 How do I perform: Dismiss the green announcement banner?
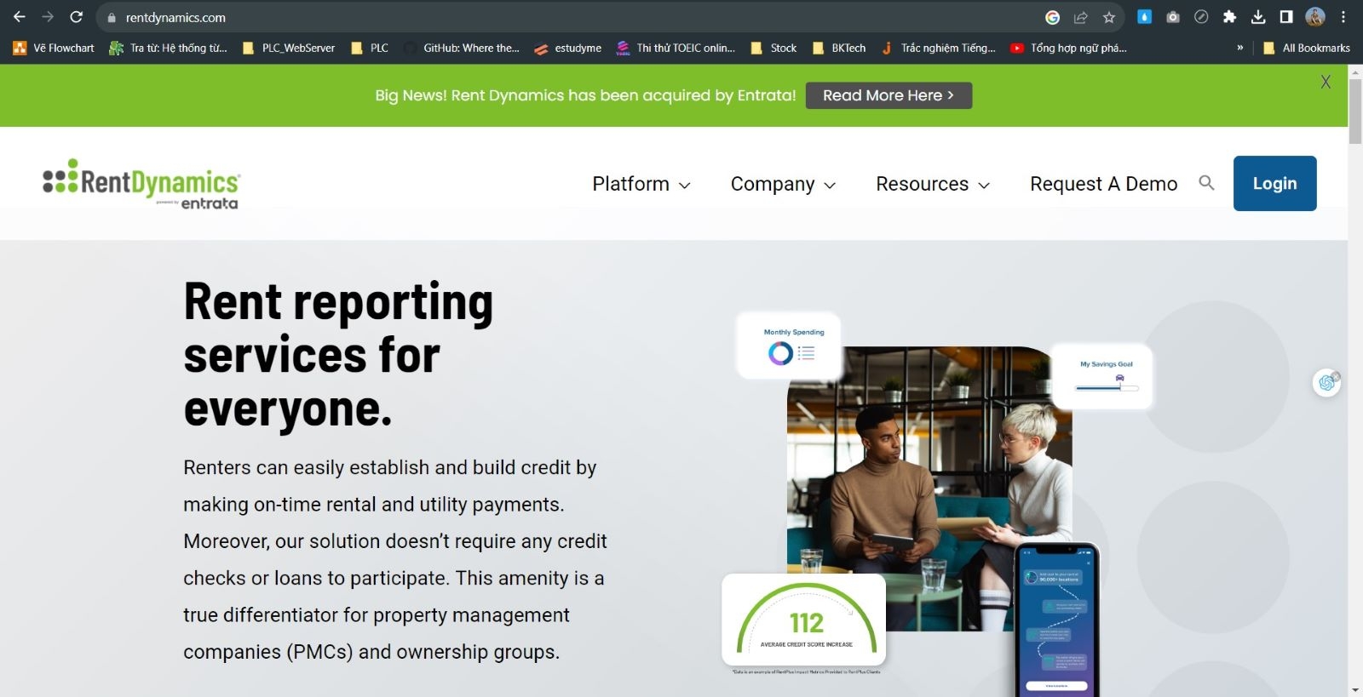1326,82
